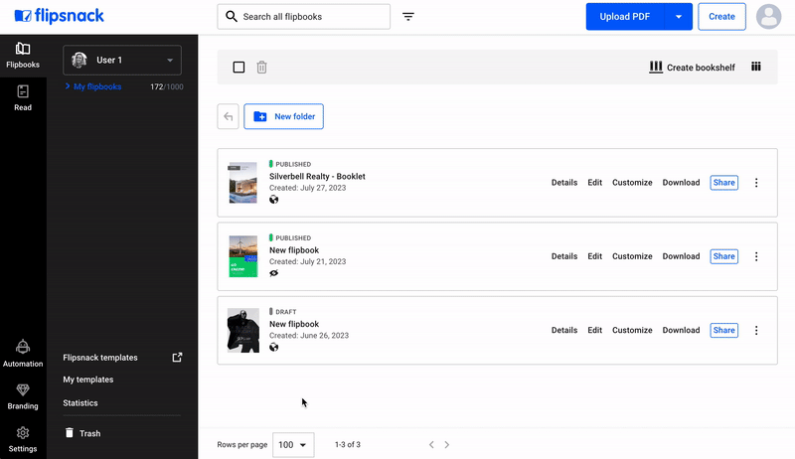Click Create bookshelf
Image resolution: width=795 pixels, height=459 pixels.
tap(692, 67)
